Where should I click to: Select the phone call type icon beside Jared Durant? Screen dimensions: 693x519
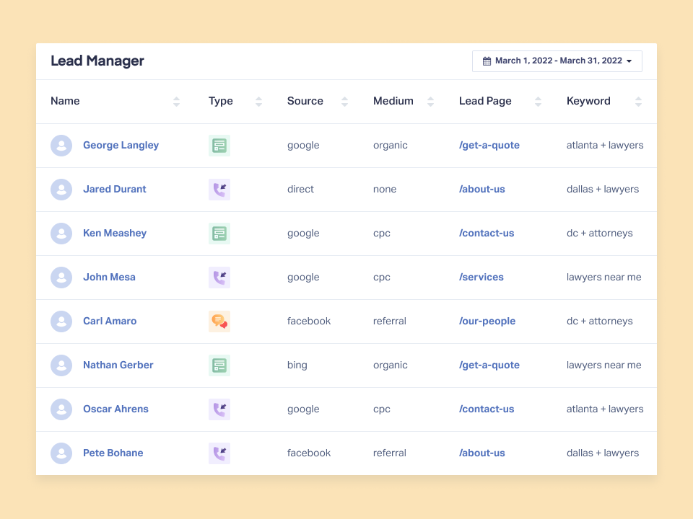(x=219, y=189)
